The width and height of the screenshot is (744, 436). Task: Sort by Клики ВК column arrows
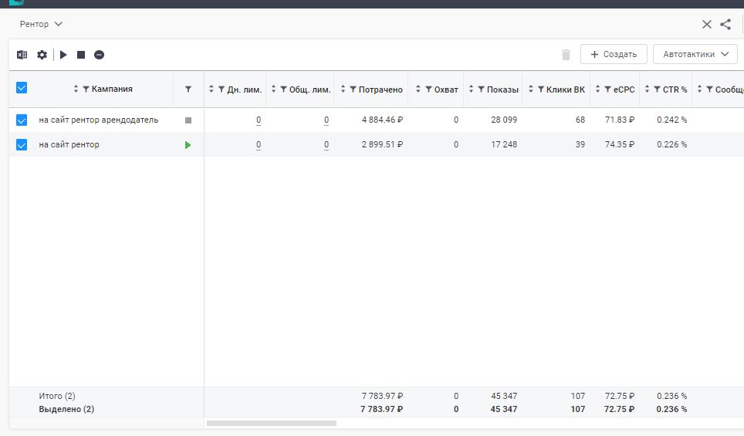point(530,89)
